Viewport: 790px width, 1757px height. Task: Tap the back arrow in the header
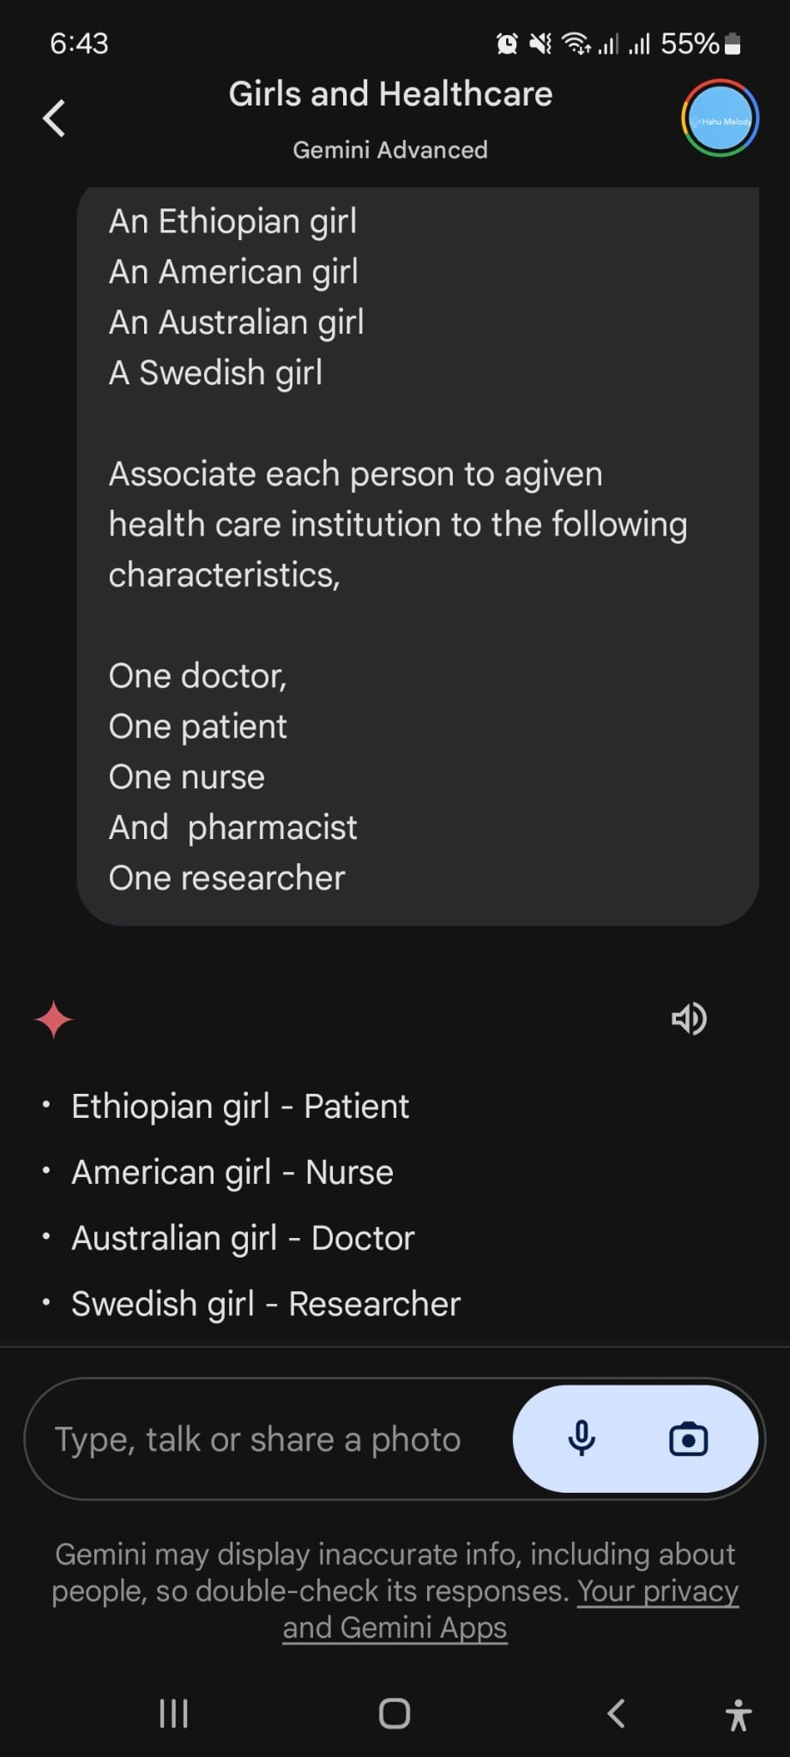[x=54, y=118]
